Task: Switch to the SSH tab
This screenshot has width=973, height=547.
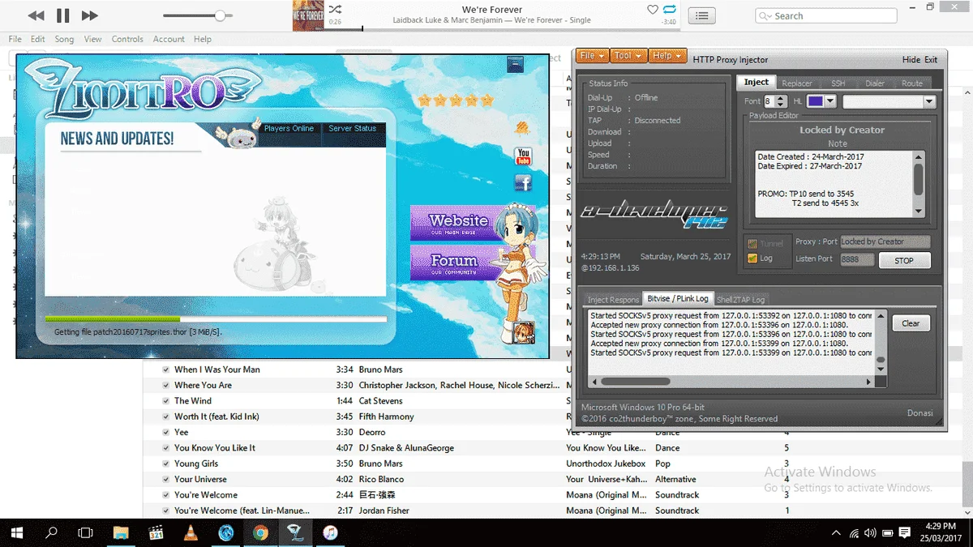Action: point(838,83)
